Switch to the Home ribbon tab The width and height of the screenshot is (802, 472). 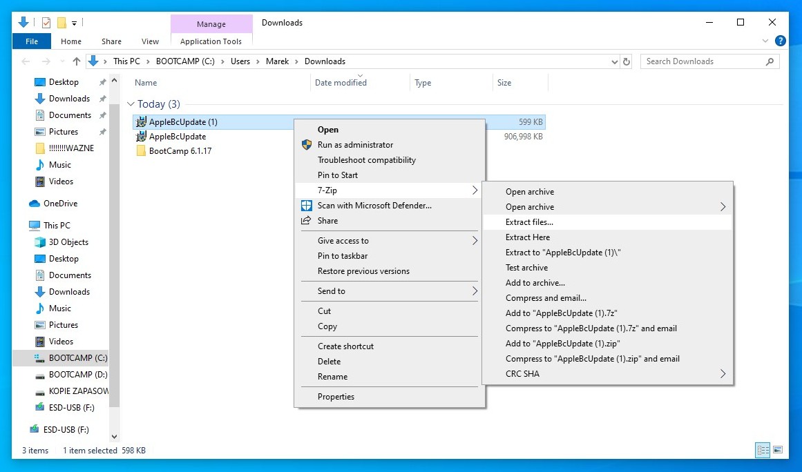click(71, 41)
